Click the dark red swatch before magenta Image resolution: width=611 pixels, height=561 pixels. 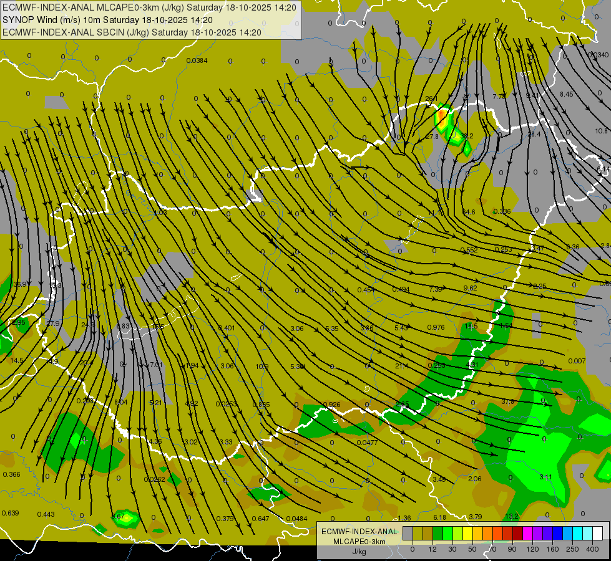click(518, 533)
